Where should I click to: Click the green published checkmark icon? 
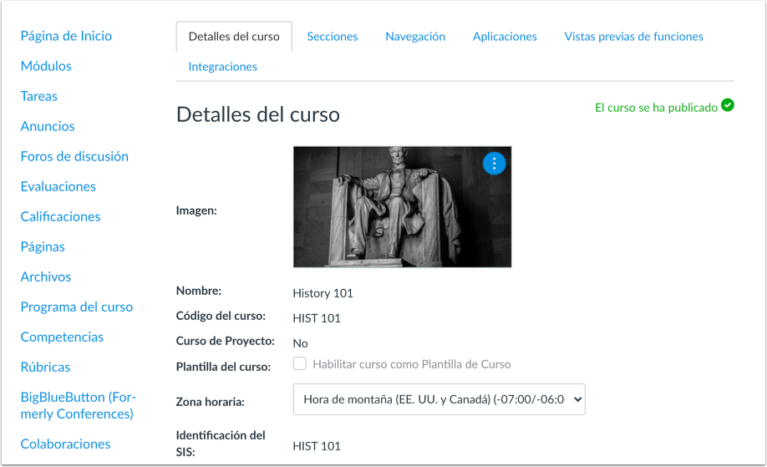[x=728, y=105]
